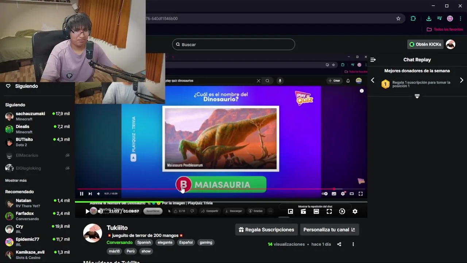467x263 pixels.
Task: Expand followed list with Mostrar más
Action: click(16, 180)
